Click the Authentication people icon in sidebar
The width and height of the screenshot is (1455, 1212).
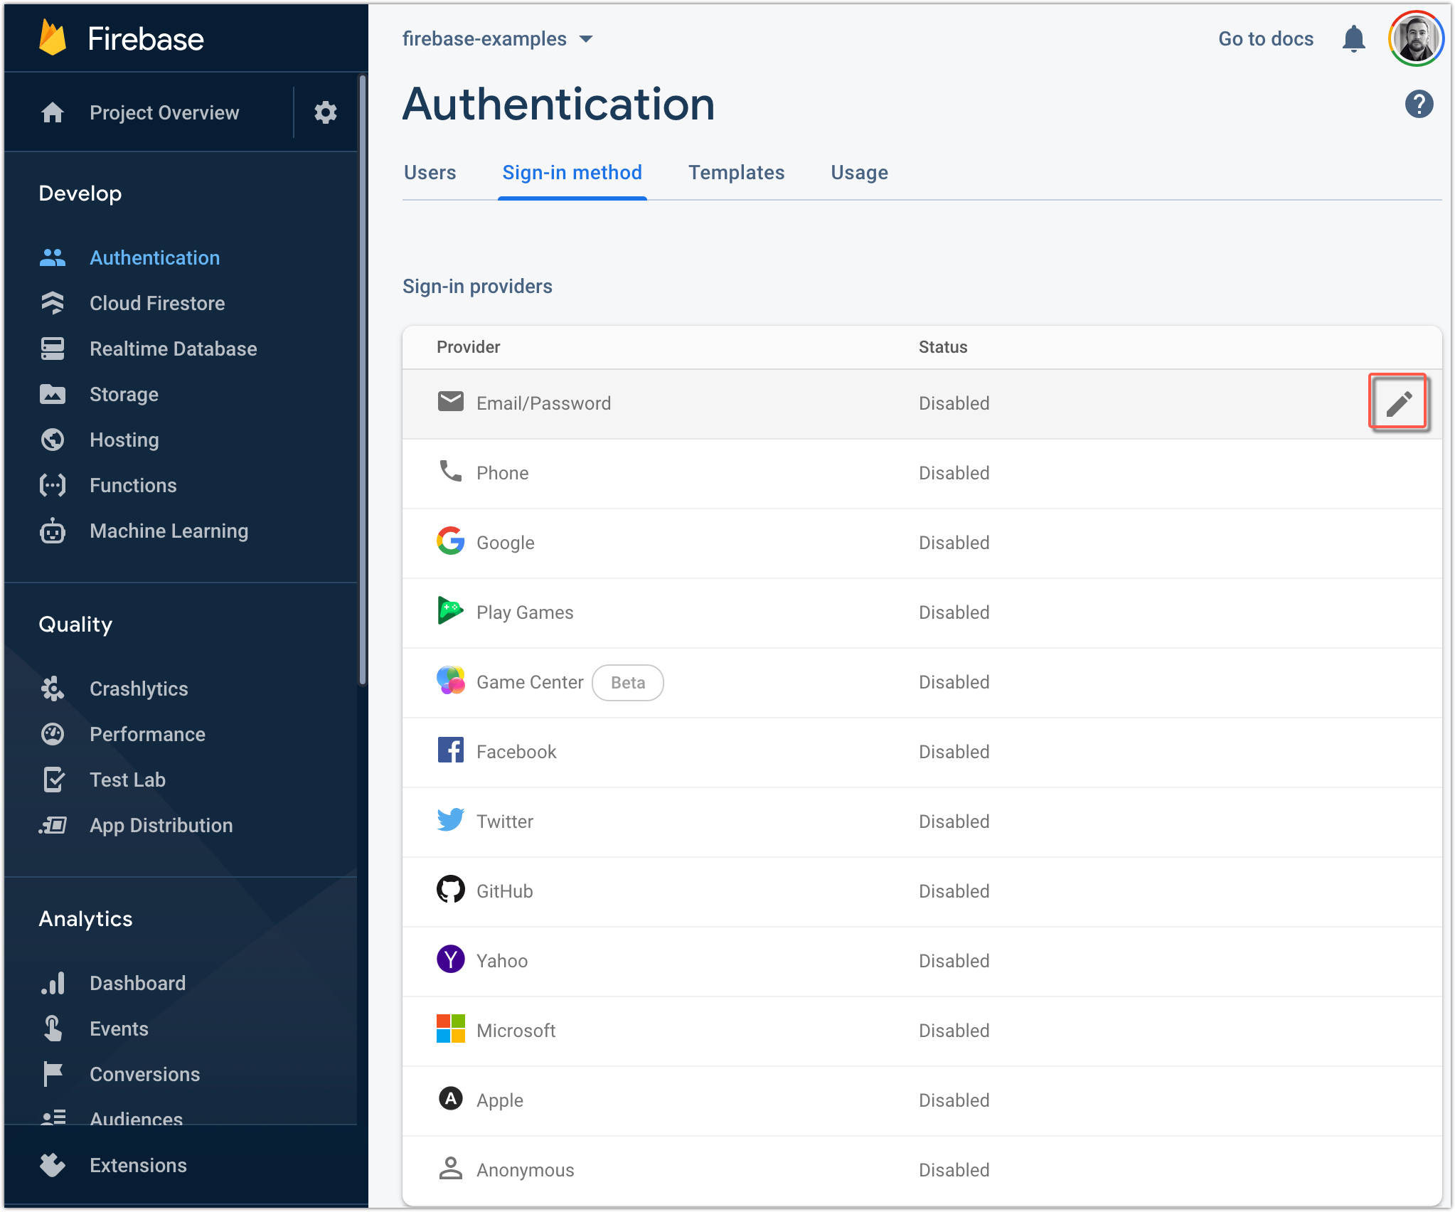53,257
